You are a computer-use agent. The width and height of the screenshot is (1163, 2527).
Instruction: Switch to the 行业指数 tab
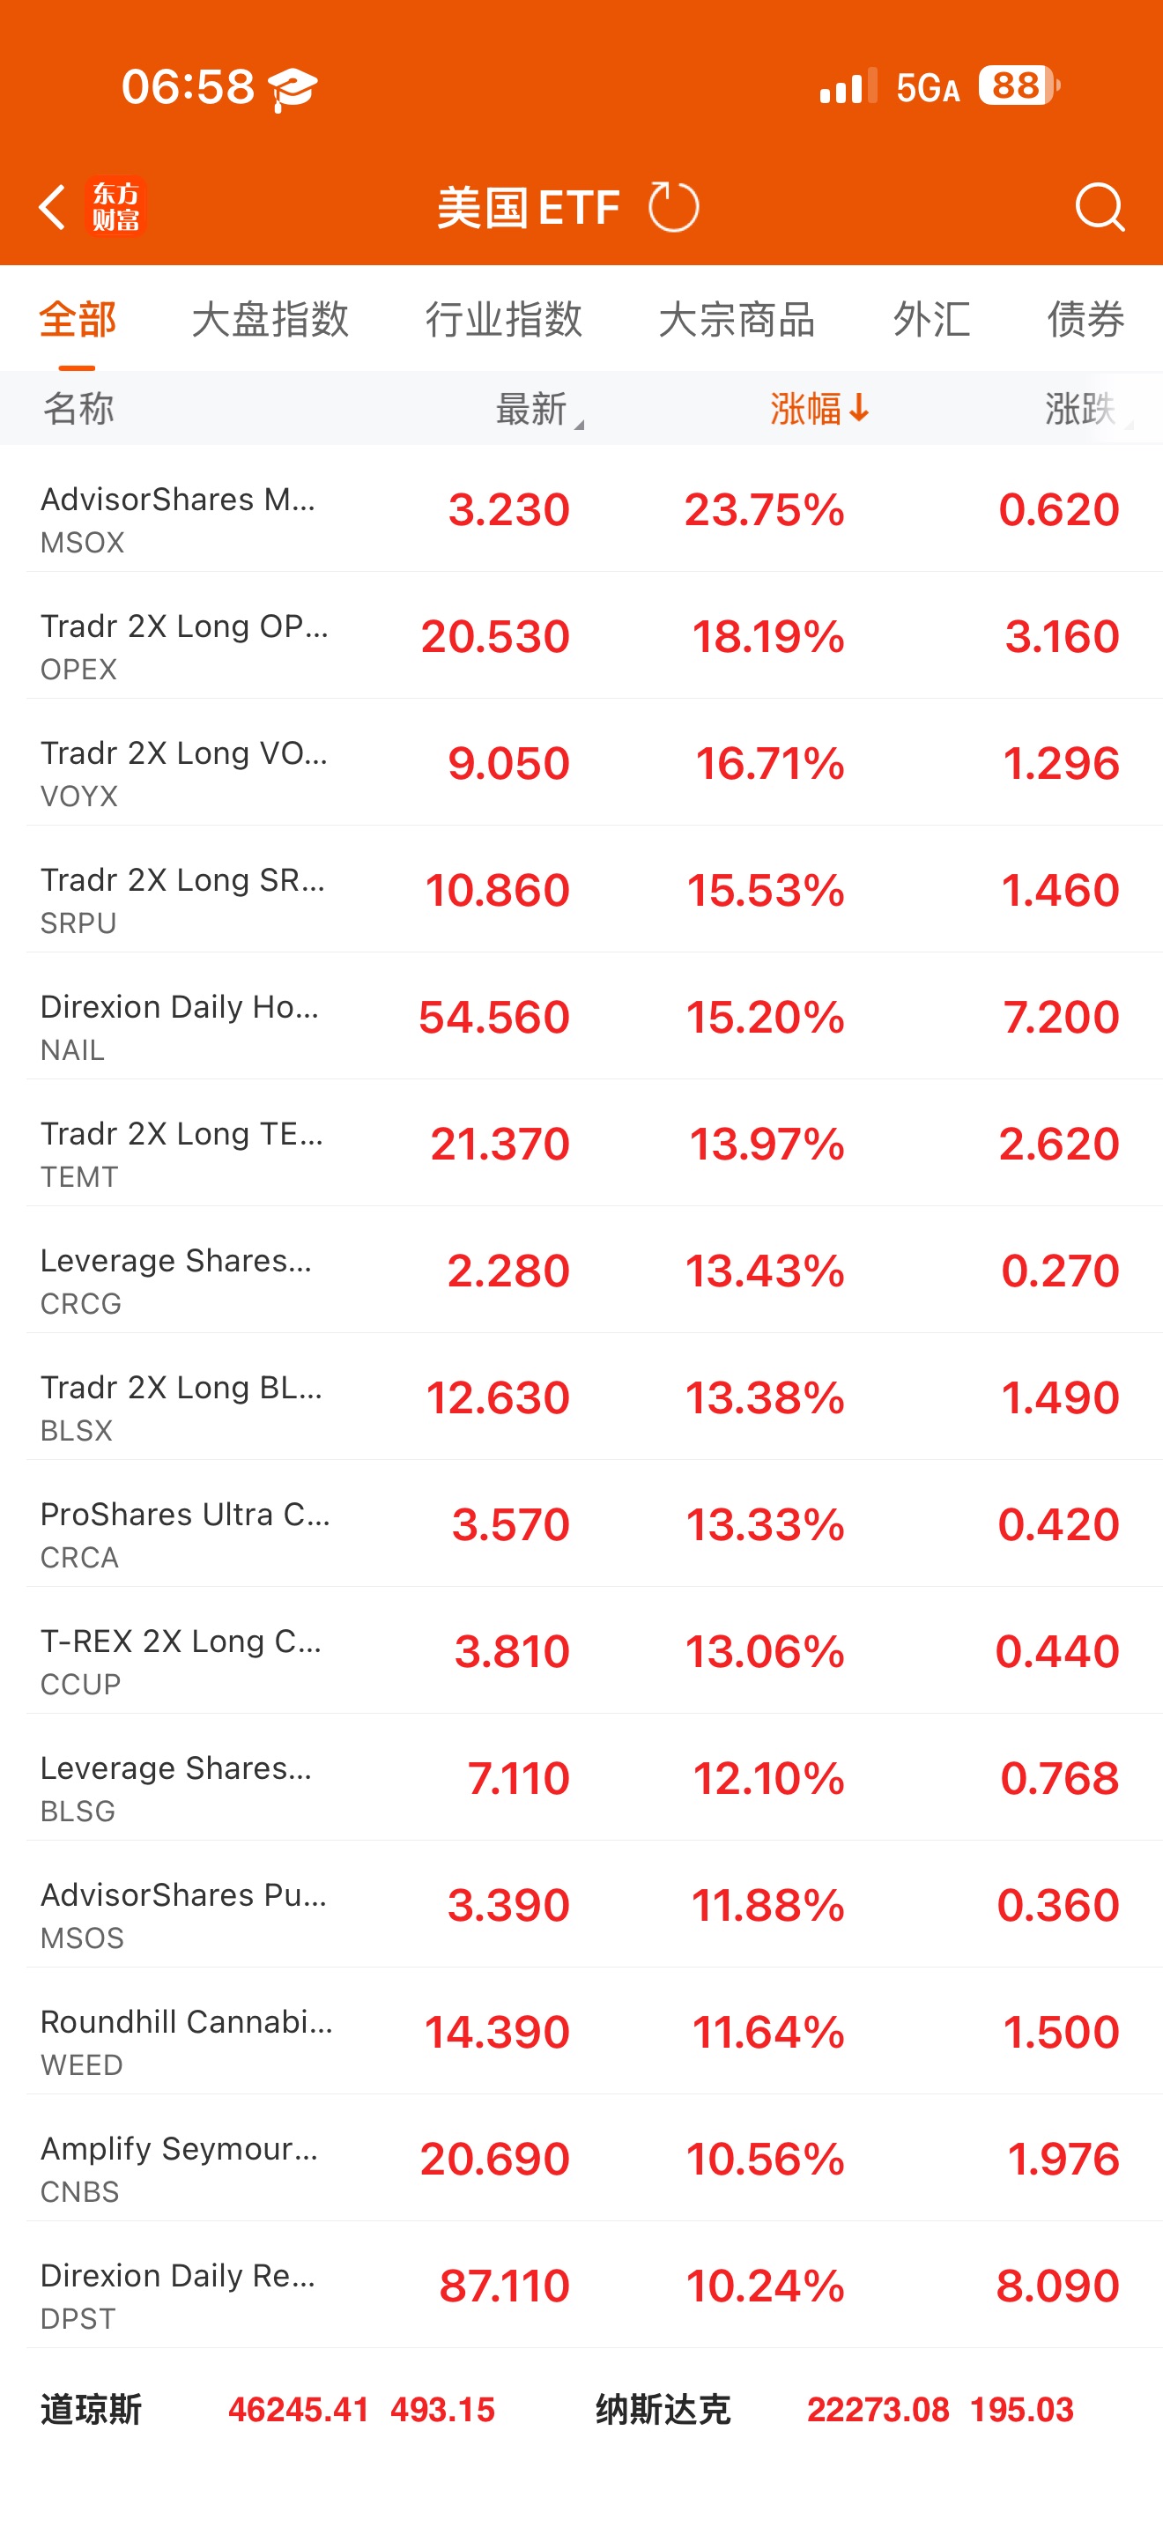coord(503,319)
